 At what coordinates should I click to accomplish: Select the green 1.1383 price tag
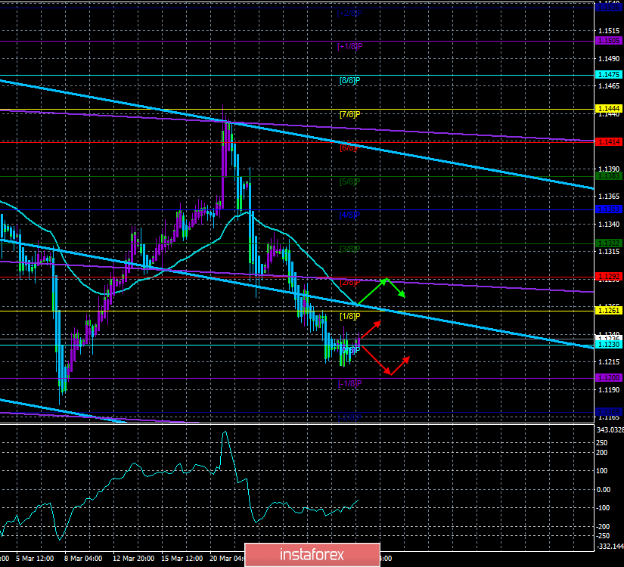[x=609, y=176]
